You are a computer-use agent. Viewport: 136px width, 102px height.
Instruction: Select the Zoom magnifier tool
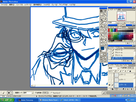[105, 44]
